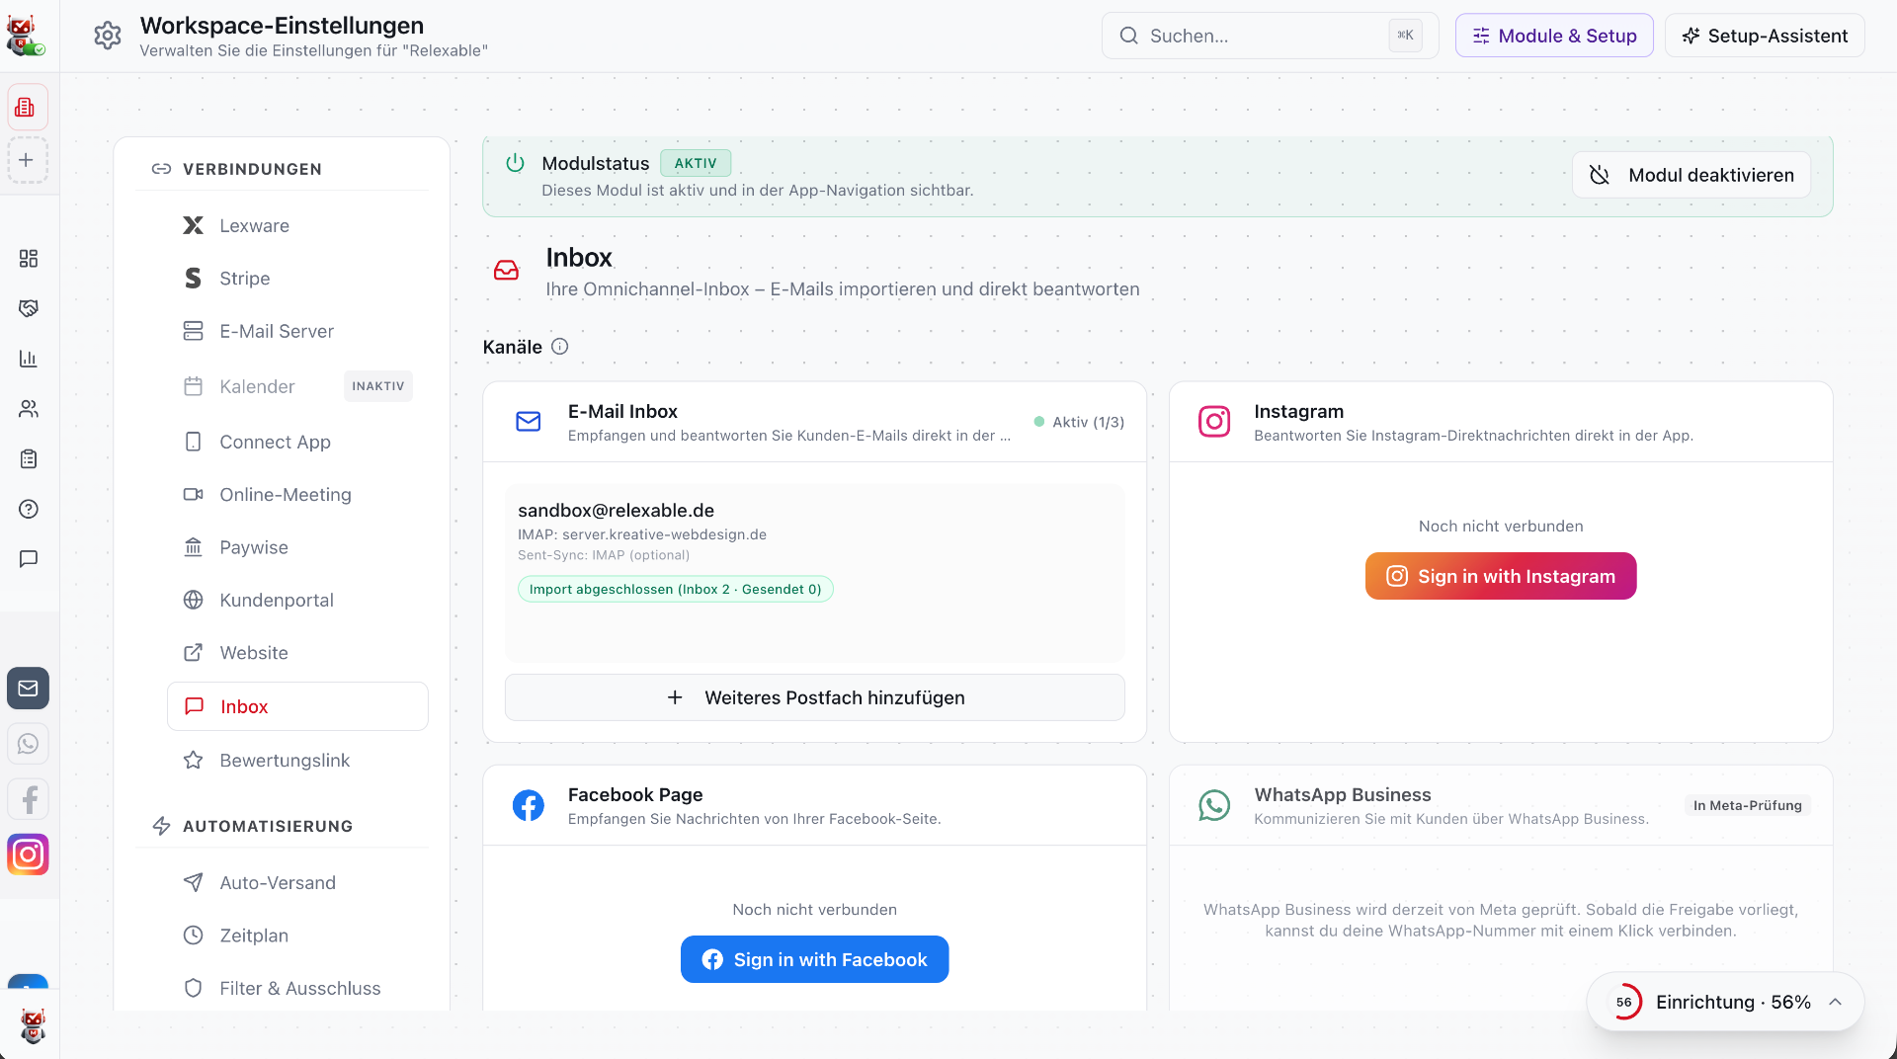Open the statistics bar-chart icon in sidebar

29,359
